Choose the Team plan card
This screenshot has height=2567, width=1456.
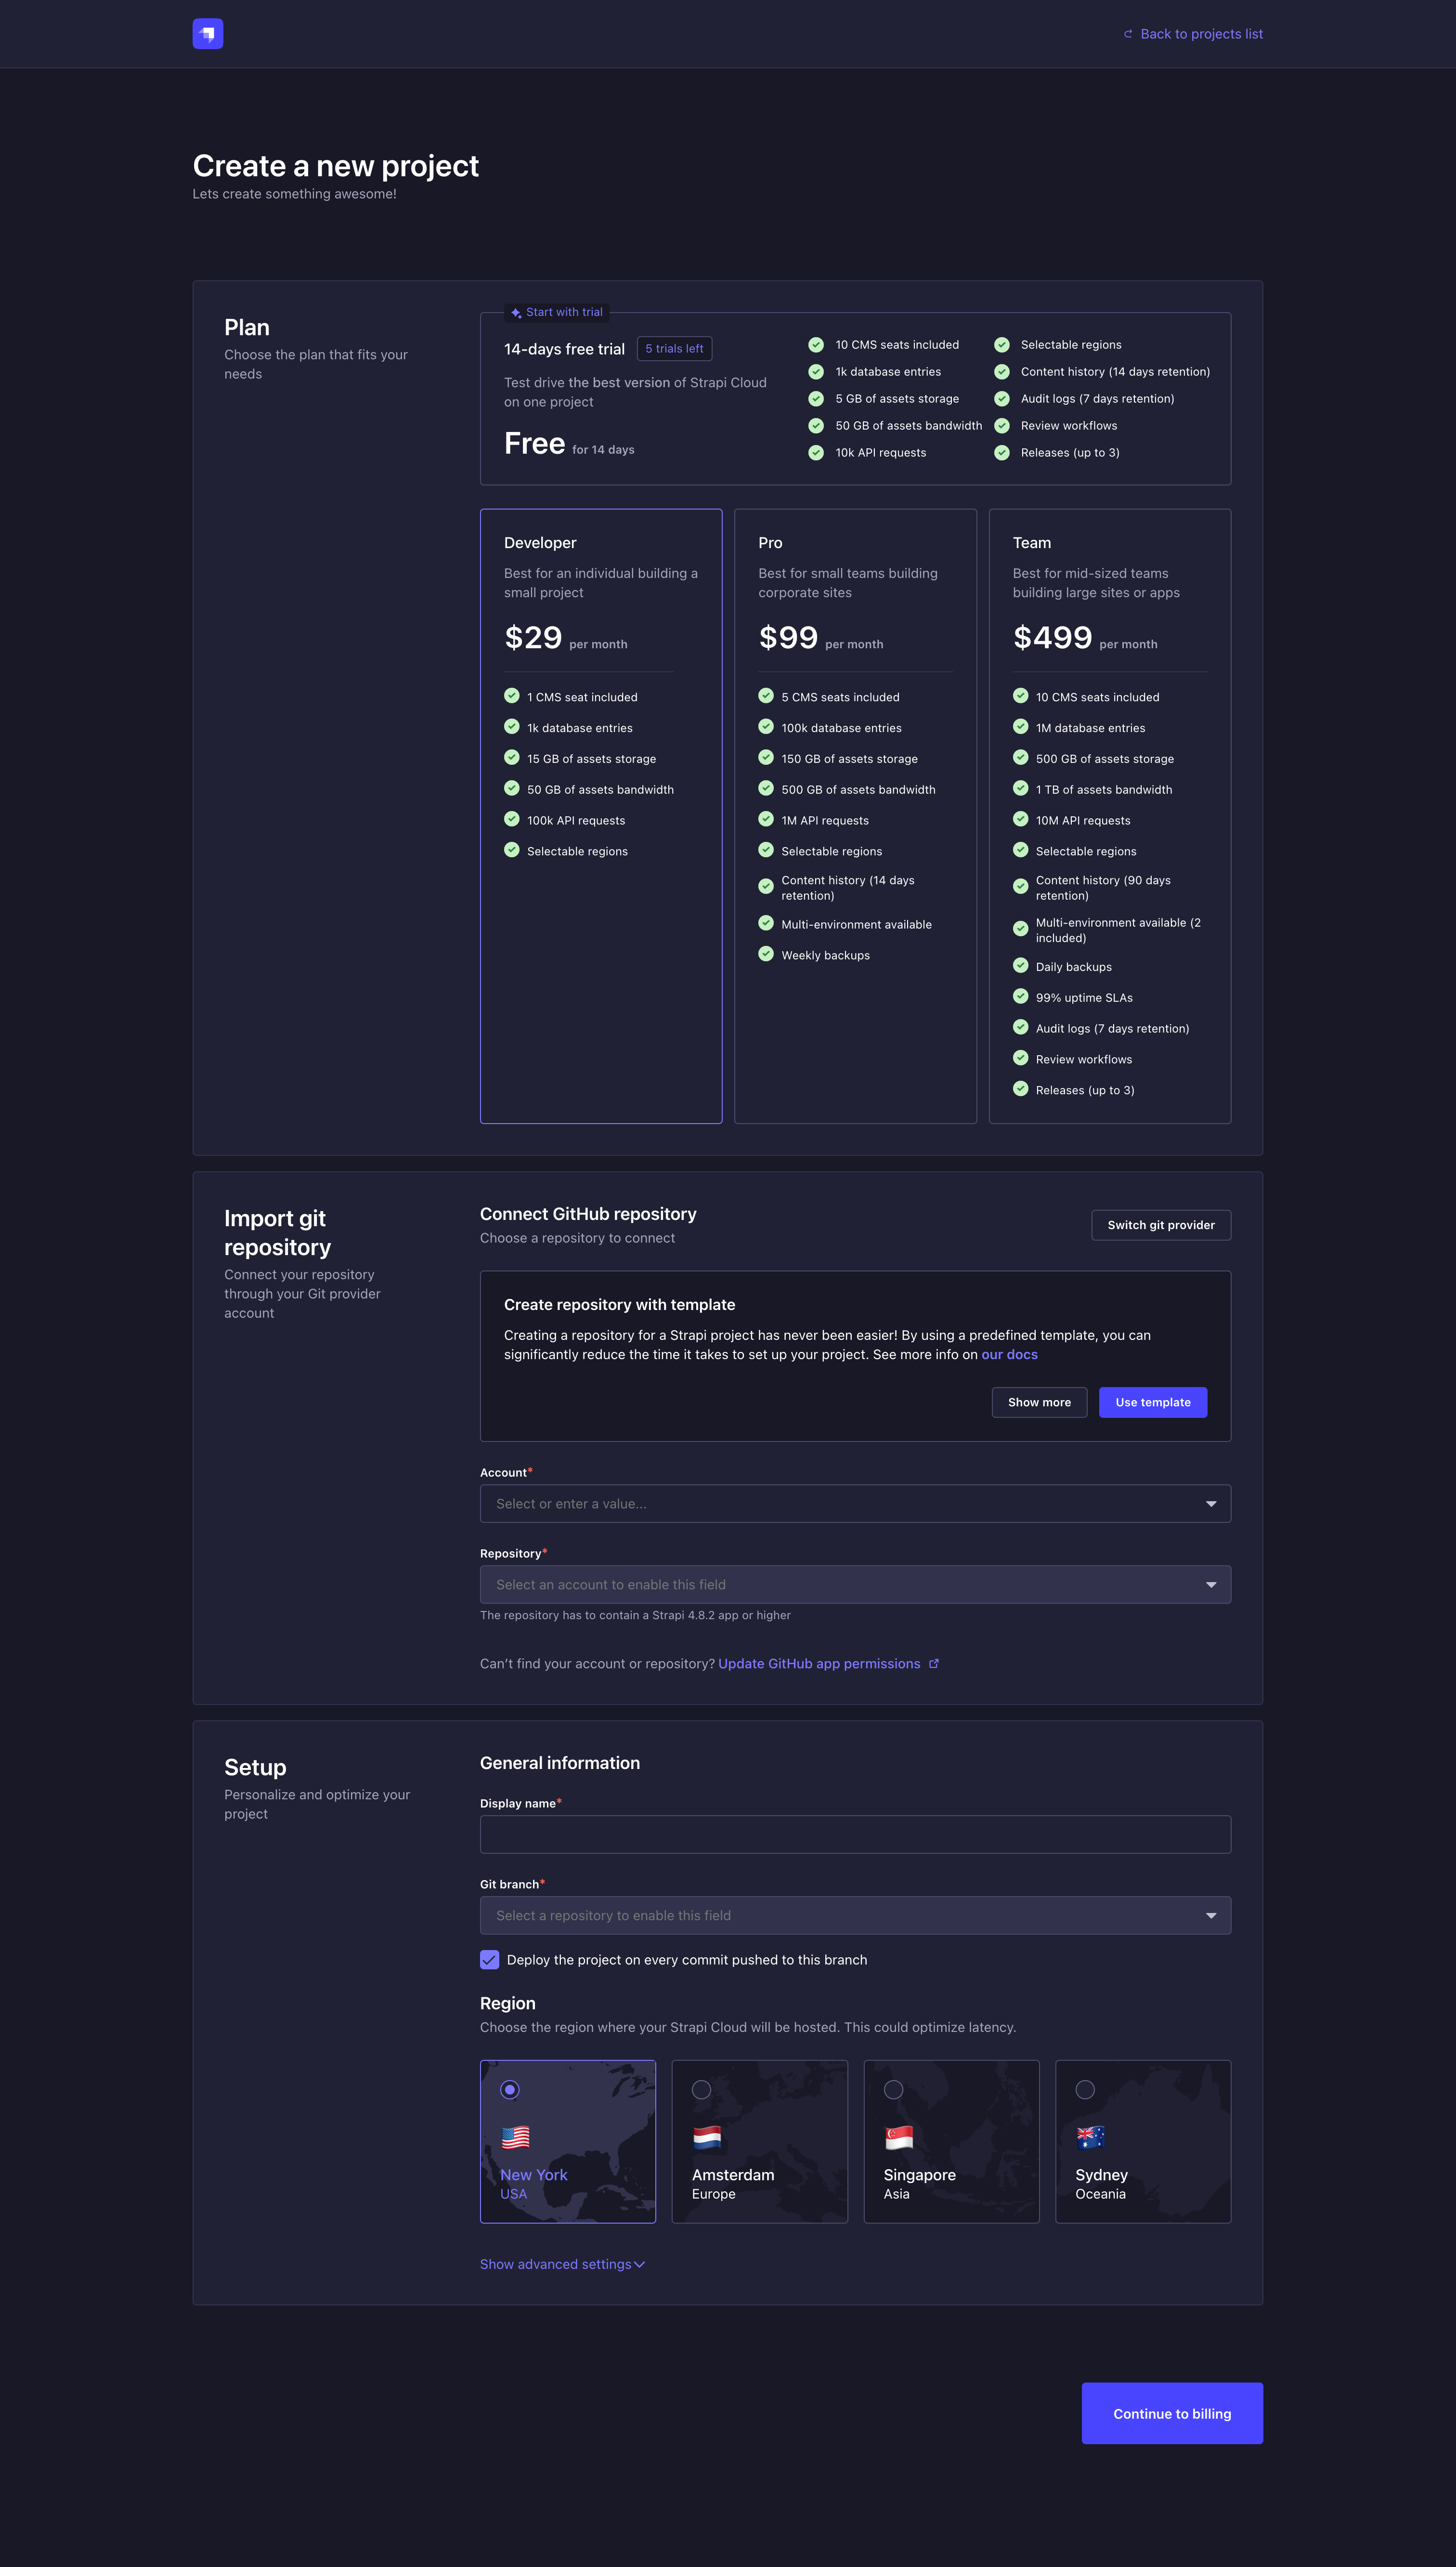pyautogui.click(x=1110, y=816)
